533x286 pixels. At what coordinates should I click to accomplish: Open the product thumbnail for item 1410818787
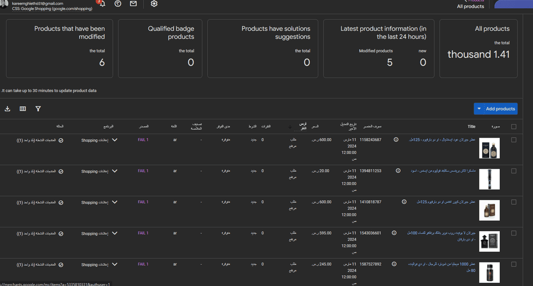pos(489,210)
